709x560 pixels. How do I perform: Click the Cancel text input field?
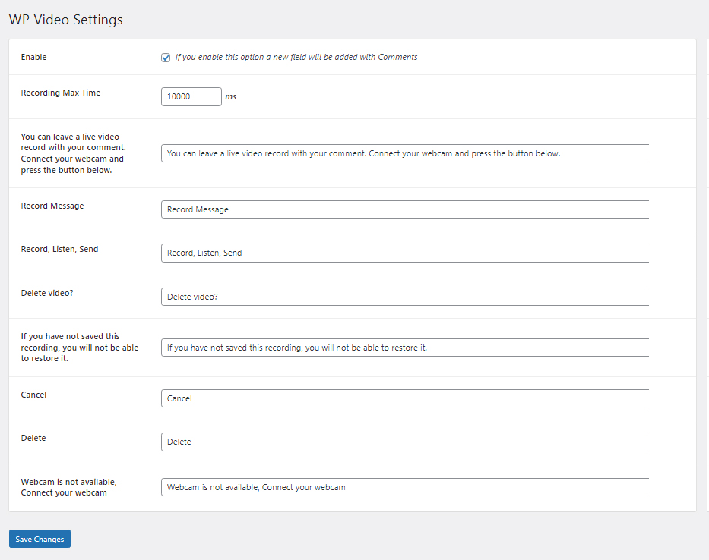(404, 398)
